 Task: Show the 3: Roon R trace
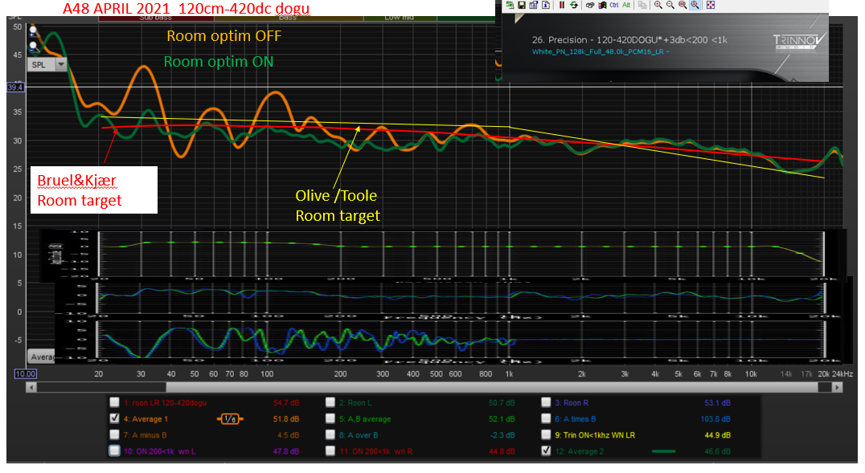click(x=546, y=402)
